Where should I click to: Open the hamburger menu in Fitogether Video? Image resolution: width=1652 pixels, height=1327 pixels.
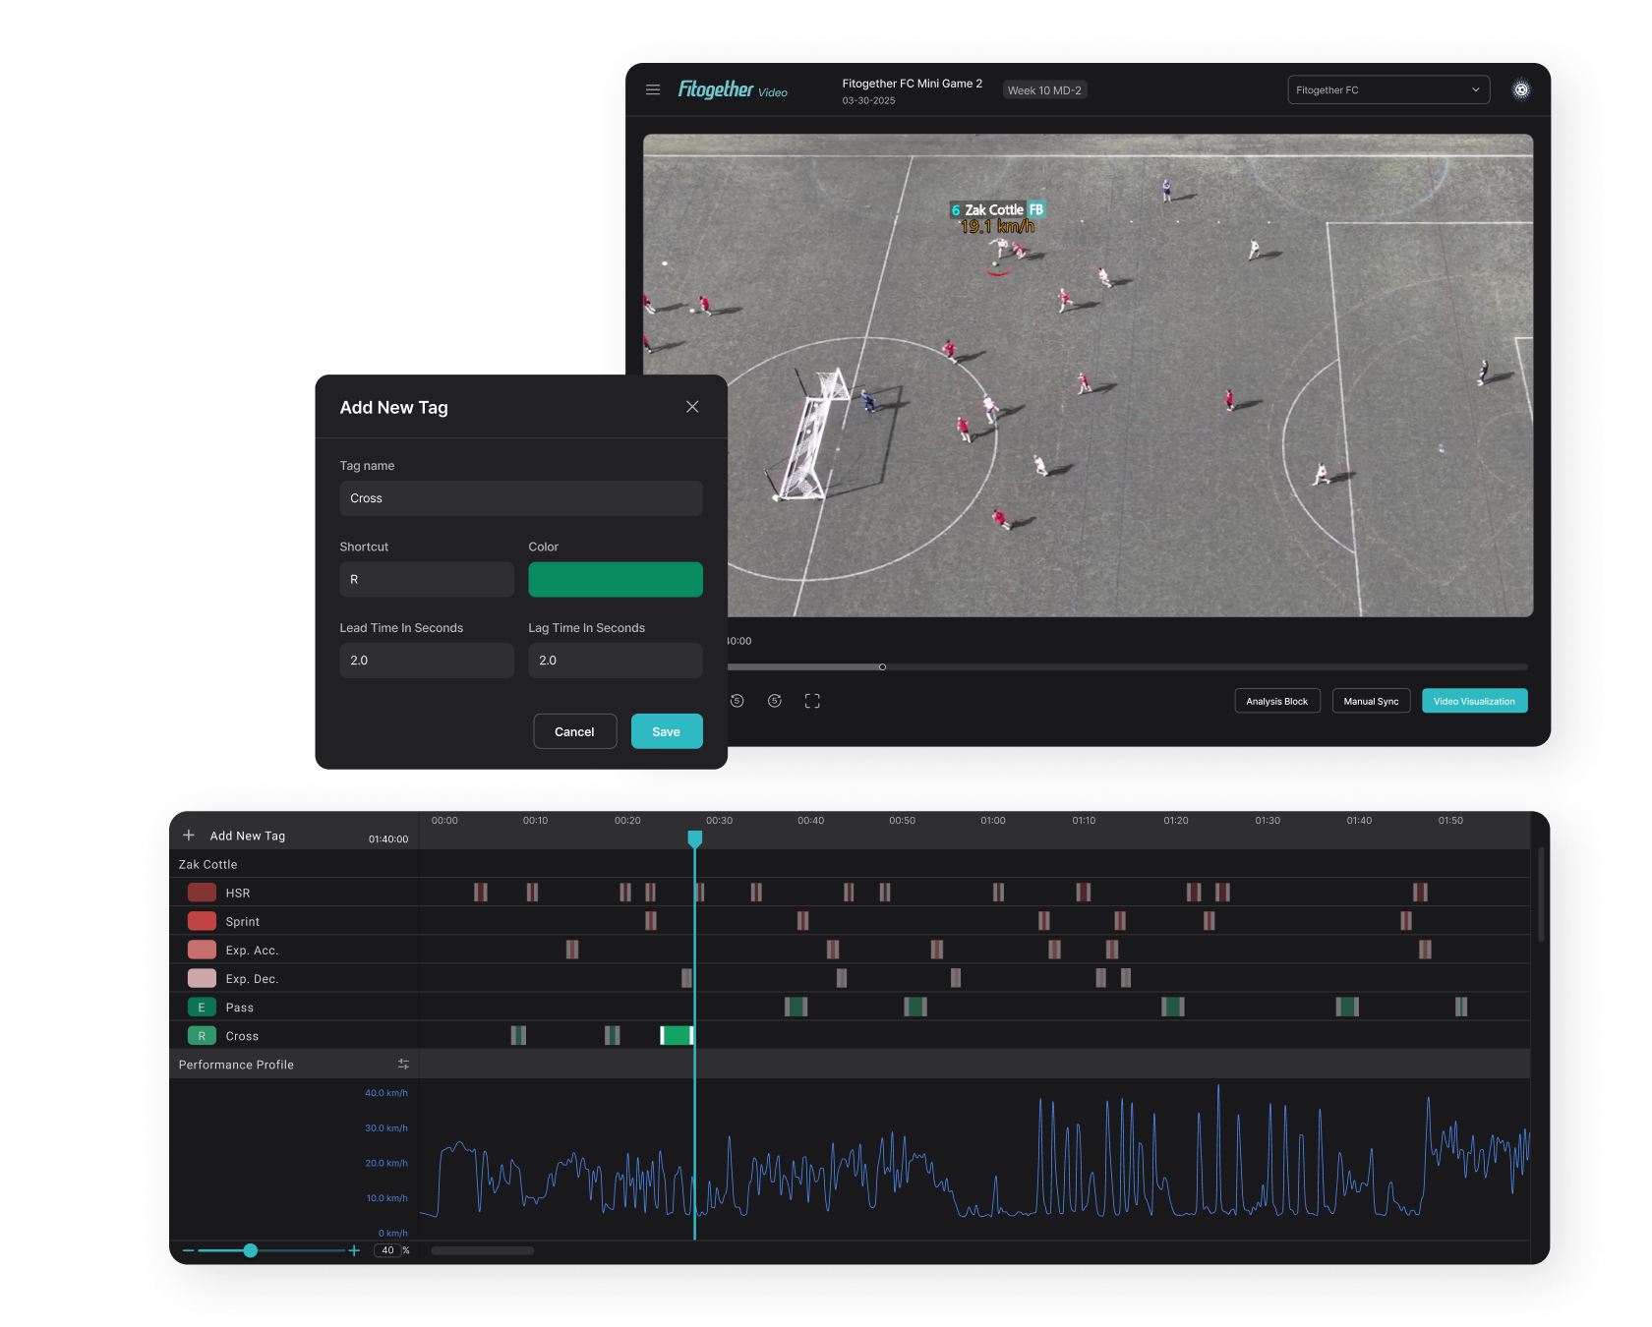[653, 89]
